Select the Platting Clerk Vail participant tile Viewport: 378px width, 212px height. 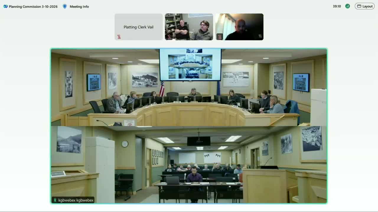139,27
